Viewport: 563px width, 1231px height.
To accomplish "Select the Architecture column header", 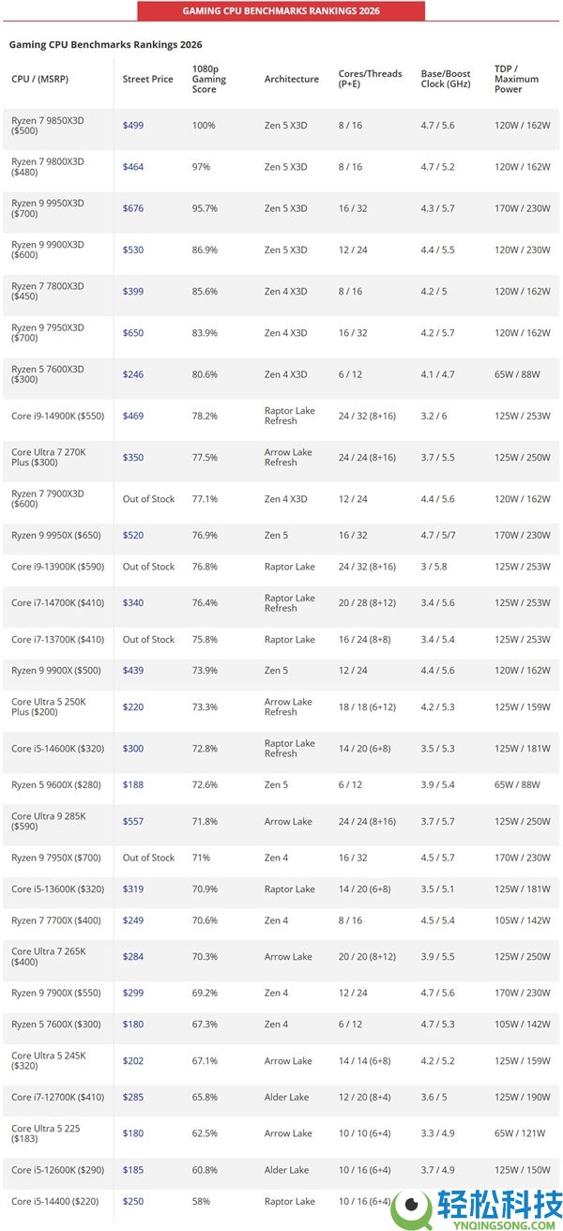I will [x=292, y=80].
